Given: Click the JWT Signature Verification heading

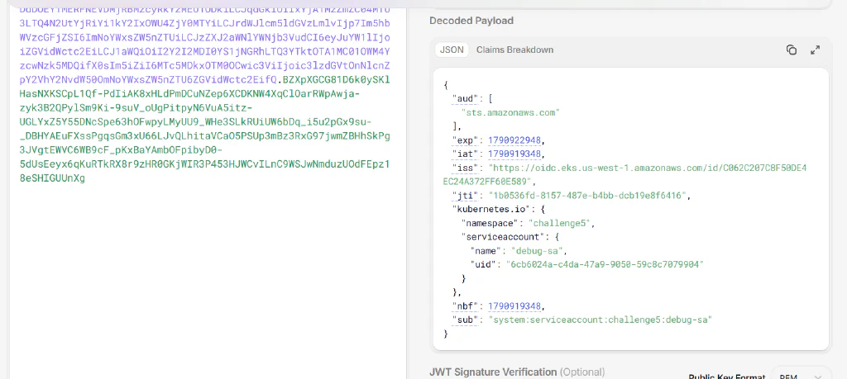Looking at the screenshot, I should (x=493, y=372).
